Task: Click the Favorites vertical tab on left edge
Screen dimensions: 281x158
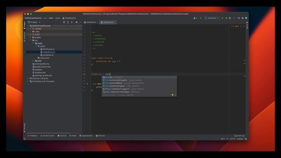Action: [x=25, y=128]
